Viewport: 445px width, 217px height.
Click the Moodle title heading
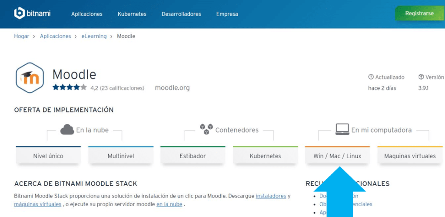pyautogui.click(x=74, y=74)
